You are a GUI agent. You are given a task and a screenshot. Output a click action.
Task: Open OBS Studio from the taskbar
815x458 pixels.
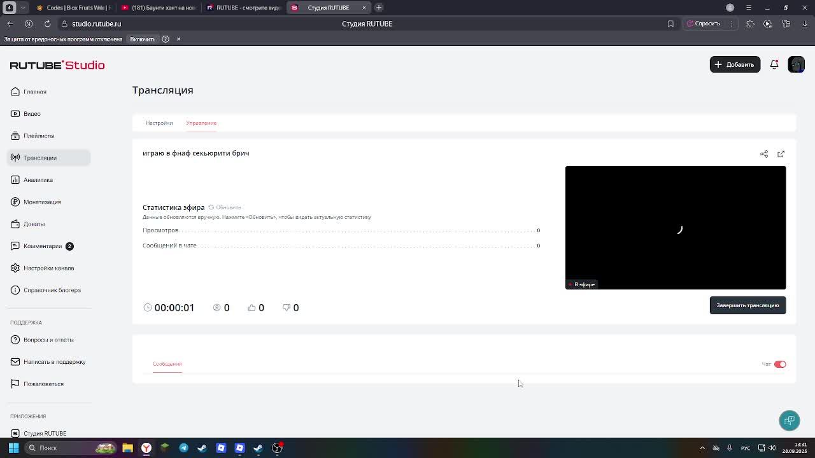tap(278, 448)
